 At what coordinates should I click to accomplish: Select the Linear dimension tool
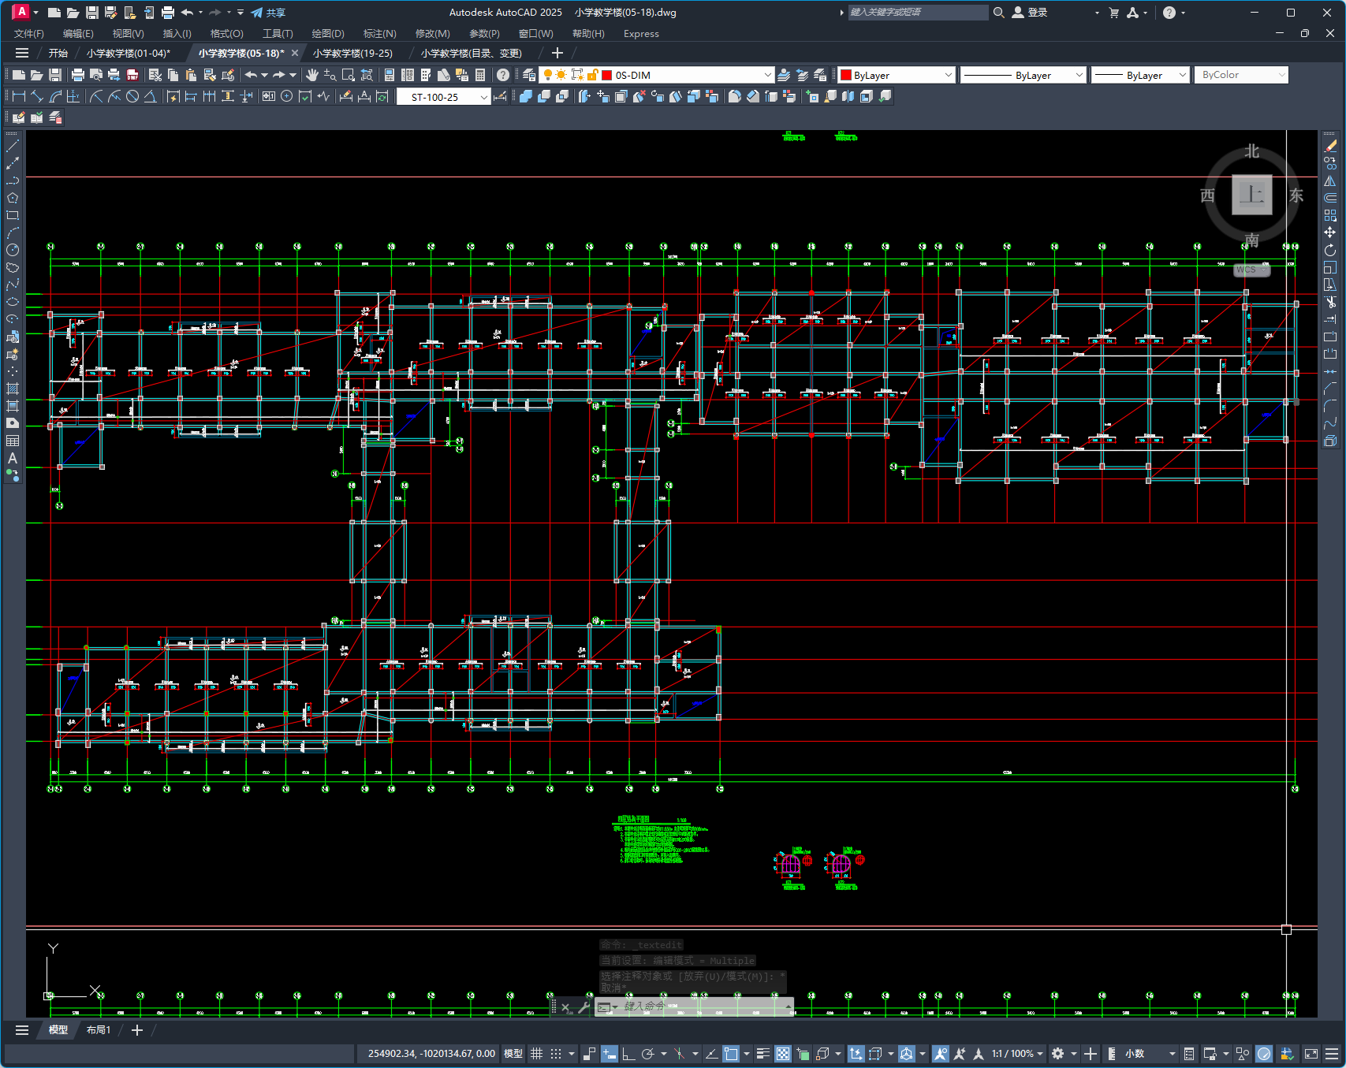19,96
